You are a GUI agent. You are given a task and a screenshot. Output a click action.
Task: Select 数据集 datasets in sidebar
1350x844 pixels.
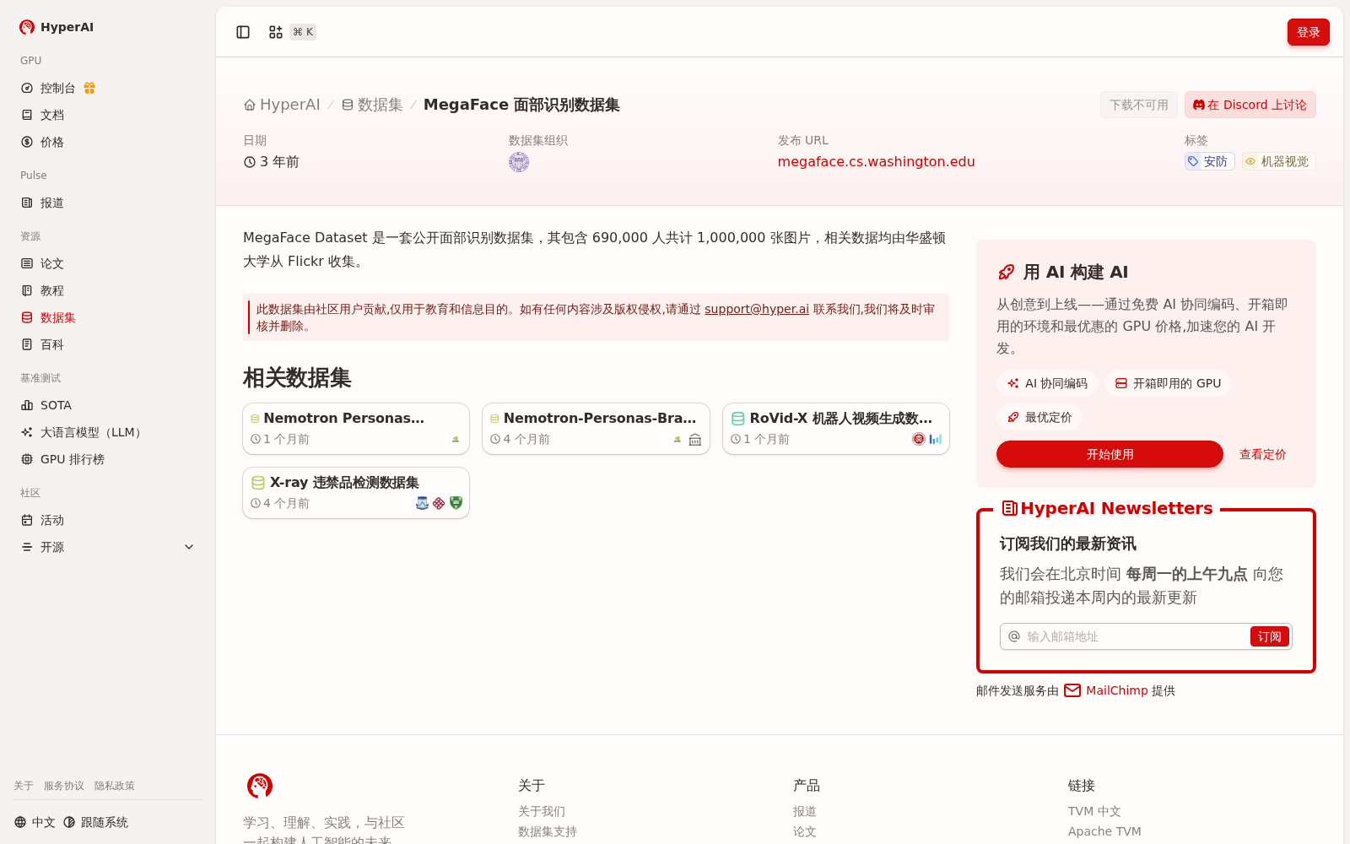tap(108, 317)
